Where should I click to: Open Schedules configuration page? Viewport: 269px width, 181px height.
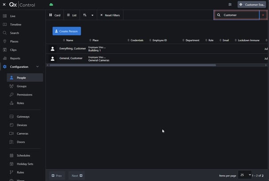point(23,155)
